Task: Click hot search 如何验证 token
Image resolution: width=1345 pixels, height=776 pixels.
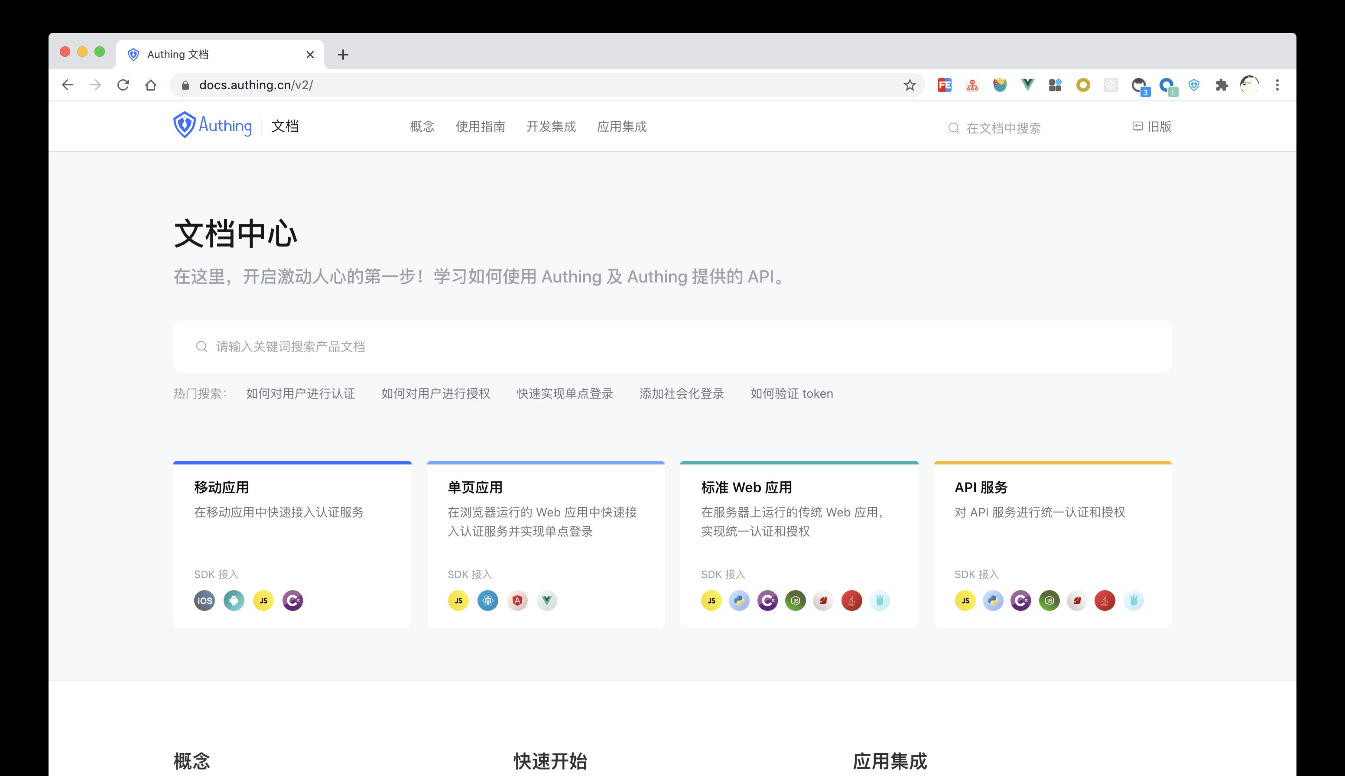Action: pos(791,393)
